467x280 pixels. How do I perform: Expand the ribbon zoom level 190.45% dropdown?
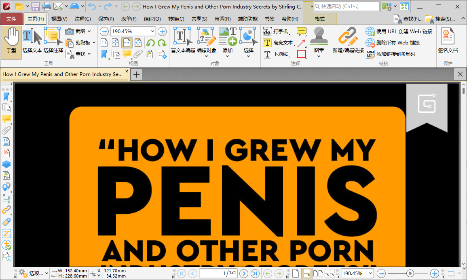pos(152,32)
